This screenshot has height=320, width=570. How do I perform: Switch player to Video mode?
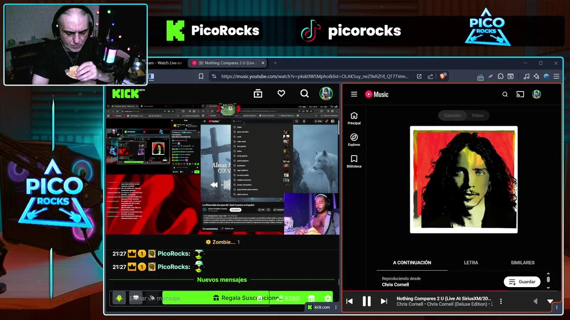point(477,116)
